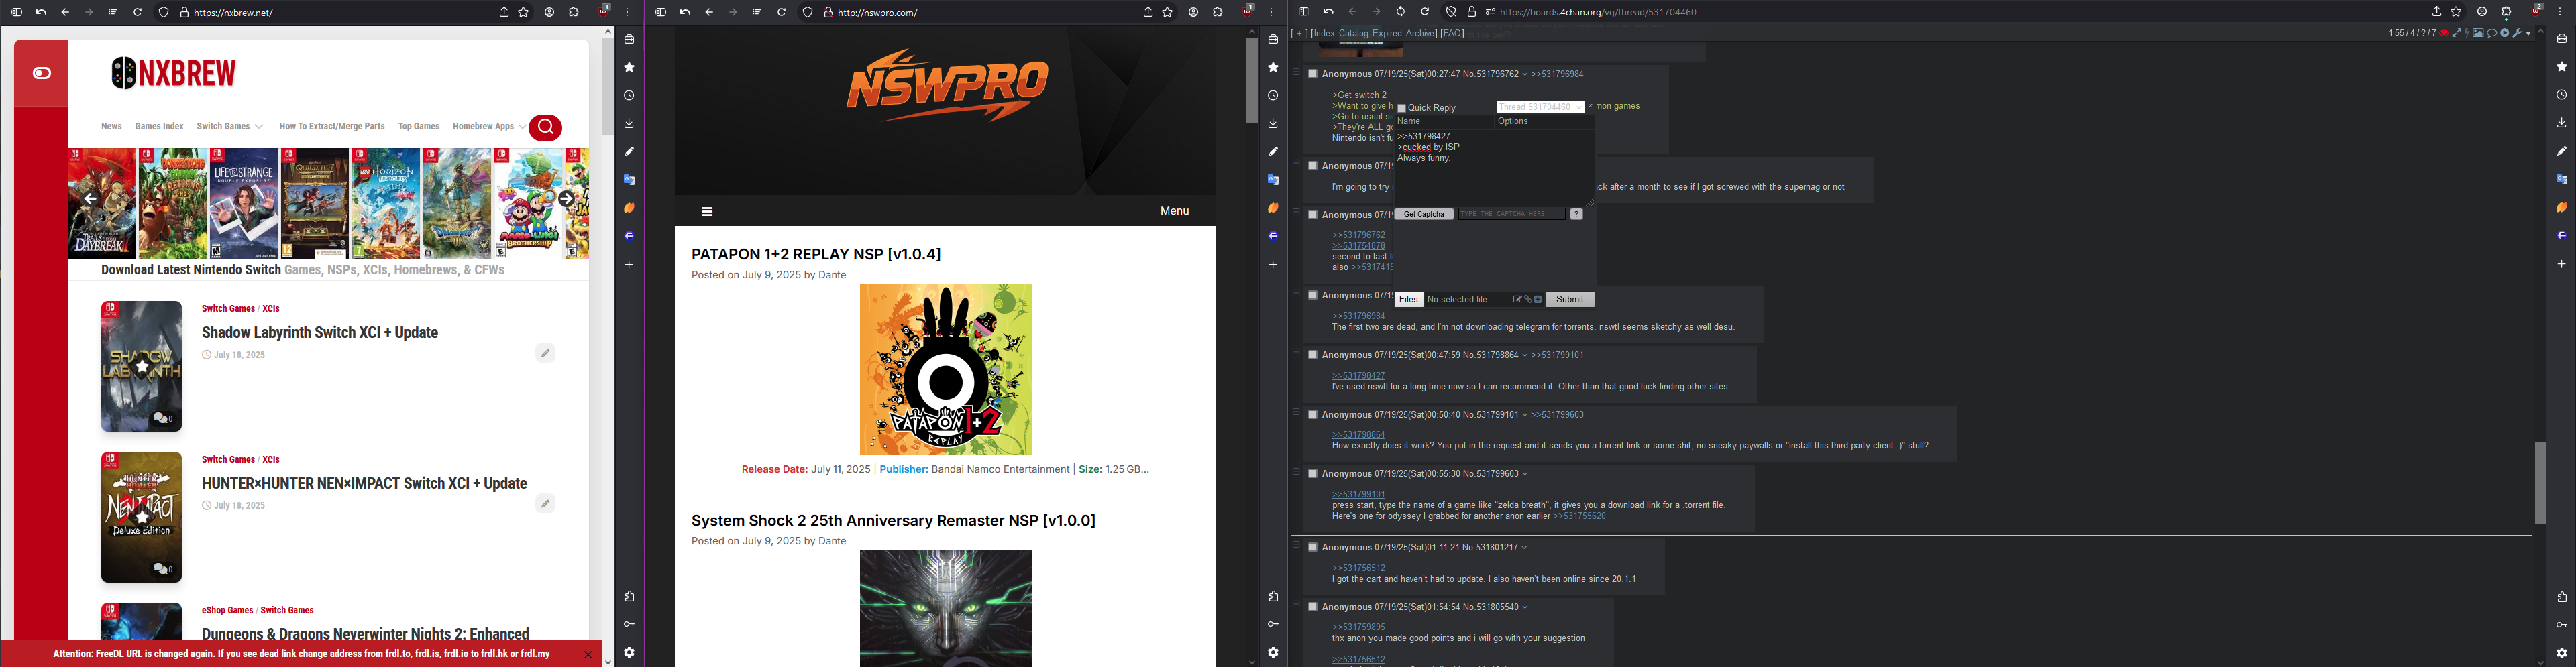Open the nswpro.com window three-dot menu
2576x667 pixels.
tap(1272, 13)
